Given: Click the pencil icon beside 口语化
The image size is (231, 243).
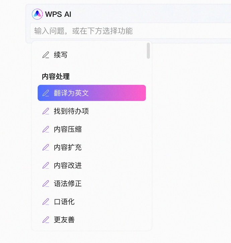Looking at the screenshot, I should click(x=46, y=202).
